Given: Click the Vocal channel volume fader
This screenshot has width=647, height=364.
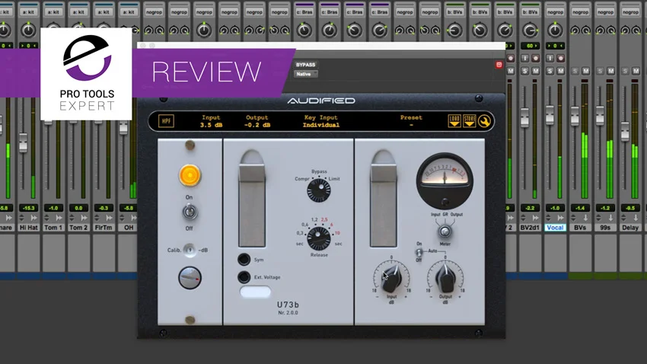Looking at the screenshot, I should [x=550, y=115].
